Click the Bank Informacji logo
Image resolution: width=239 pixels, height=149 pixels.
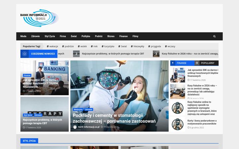40,18
